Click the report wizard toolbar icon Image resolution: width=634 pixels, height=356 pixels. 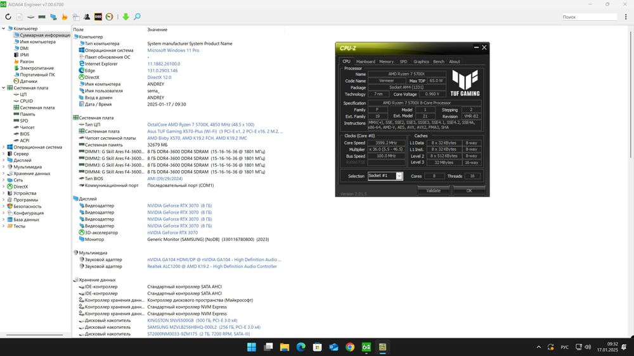tap(76, 17)
